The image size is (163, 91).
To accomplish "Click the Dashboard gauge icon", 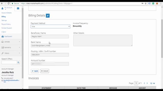I will (x=3, y=36).
